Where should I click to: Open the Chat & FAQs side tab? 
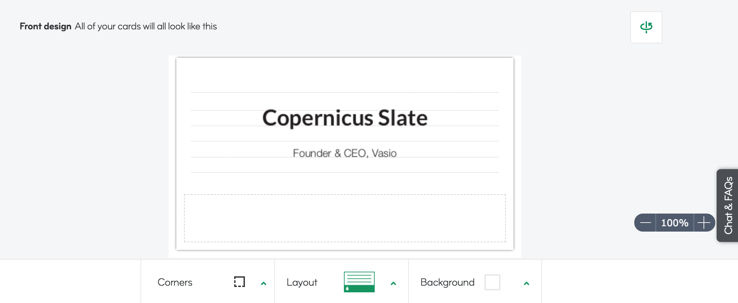point(728,205)
